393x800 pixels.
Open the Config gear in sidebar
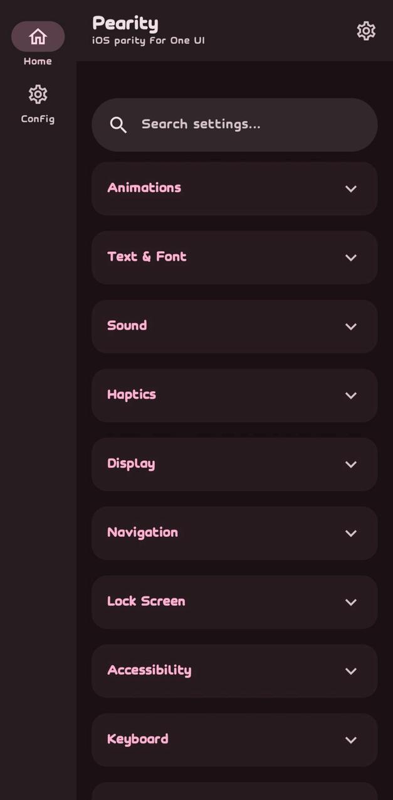(38, 94)
